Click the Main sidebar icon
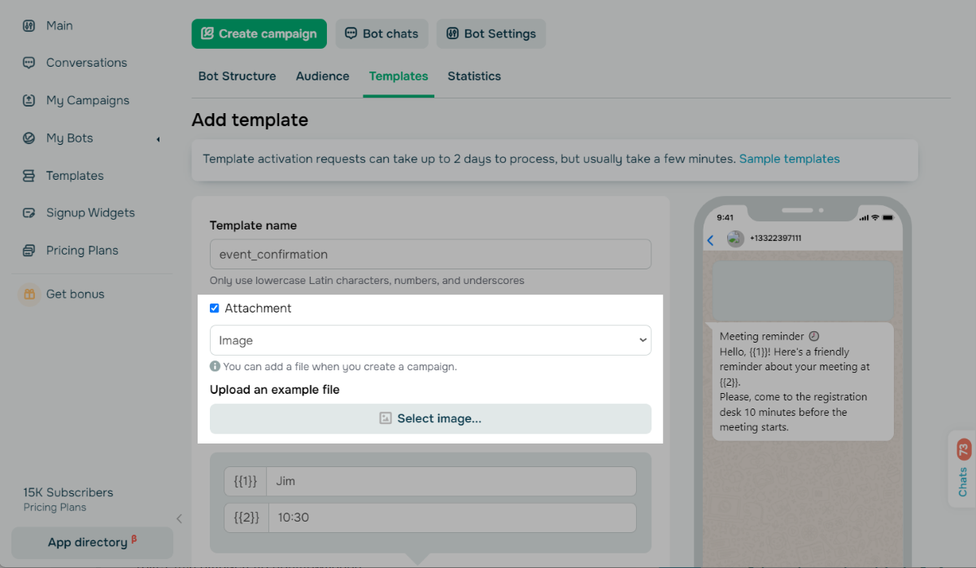976x568 pixels. 29,26
